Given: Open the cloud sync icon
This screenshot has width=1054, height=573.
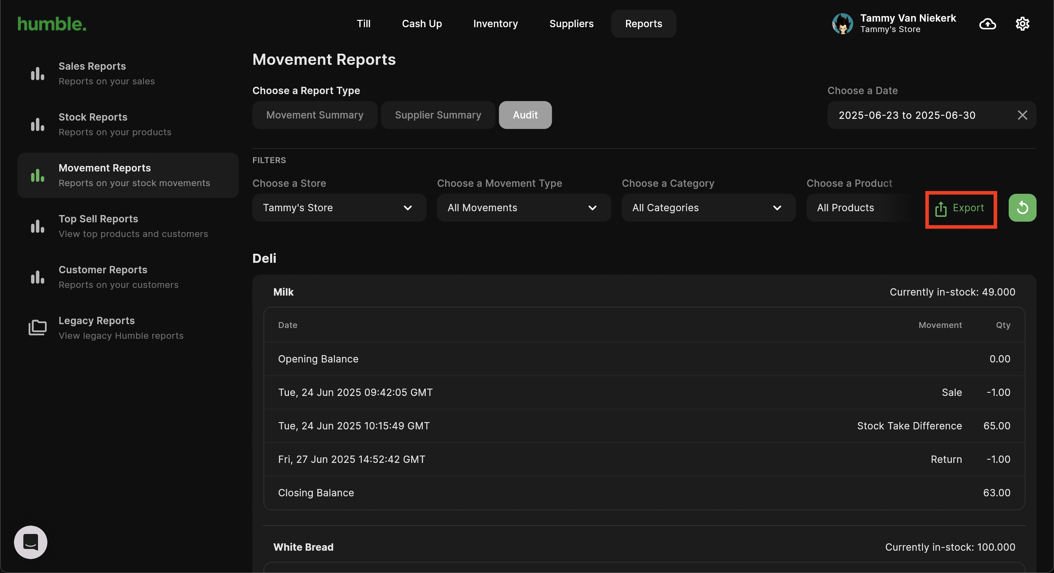Looking at the screenshot, I should [988, 24].
